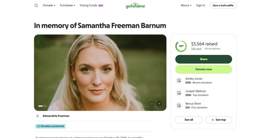
Task: Click the search magnifier icon
Action: (36, 6)
